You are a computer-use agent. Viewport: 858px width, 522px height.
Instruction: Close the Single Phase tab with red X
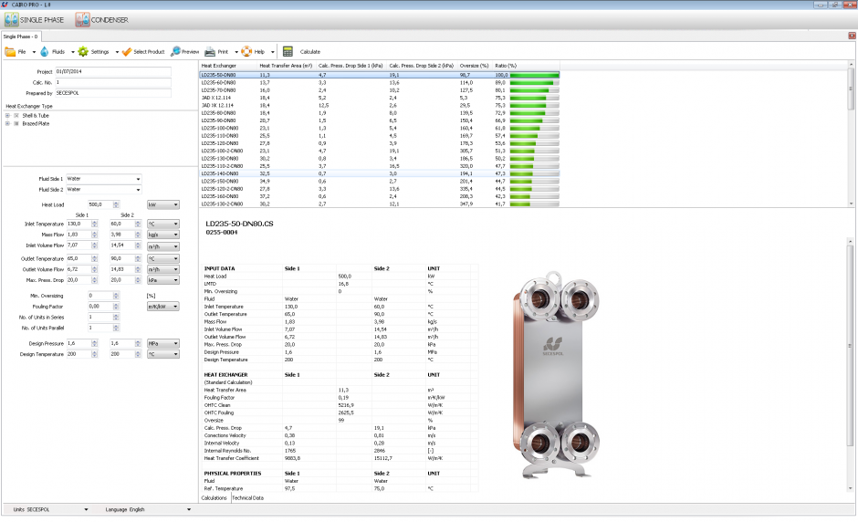click(x=852, y=36)
